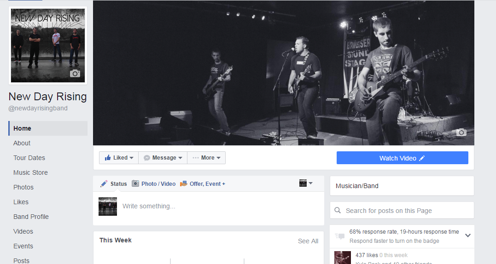Click the pencil edit icon on Watch Video

pyautogui.click(x=422, y=158)
